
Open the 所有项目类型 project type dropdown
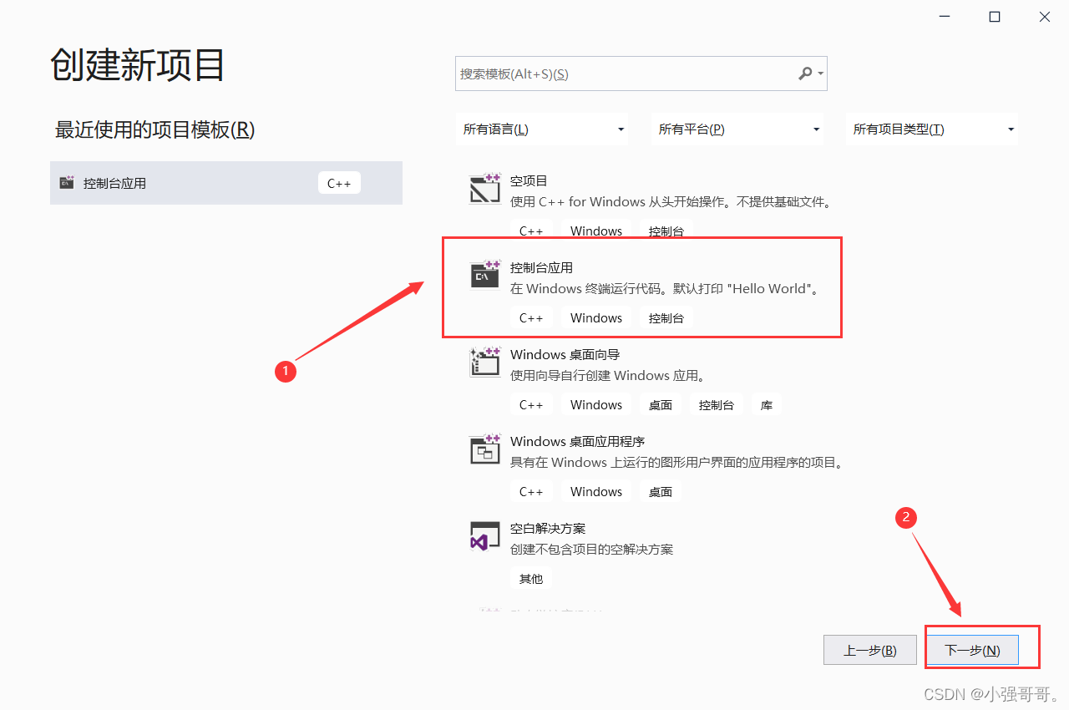931,129
